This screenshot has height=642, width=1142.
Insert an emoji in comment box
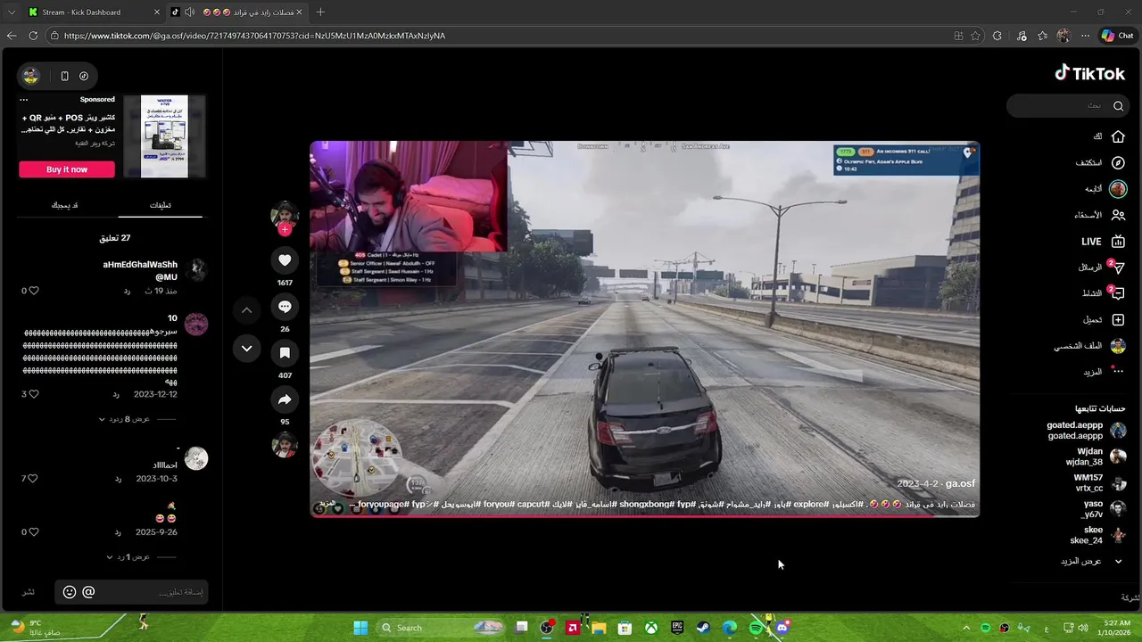point(70,592)
